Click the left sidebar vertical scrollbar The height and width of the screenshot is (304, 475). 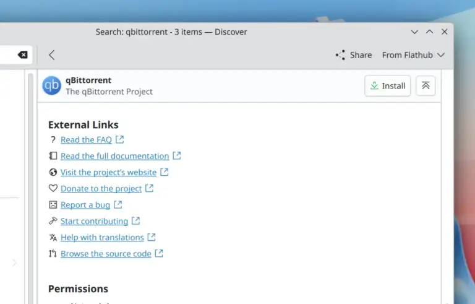pos(30,188)
